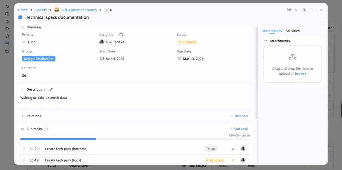Click the eye watch icon in header
342x170 pixels.
coord(289,10)
